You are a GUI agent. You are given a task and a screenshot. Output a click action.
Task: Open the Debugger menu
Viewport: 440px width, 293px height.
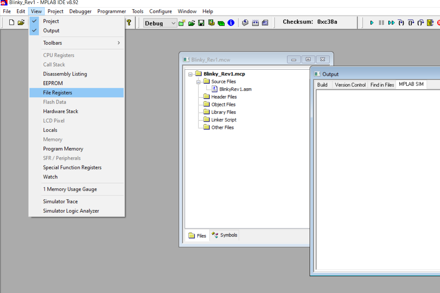point(80,11)
